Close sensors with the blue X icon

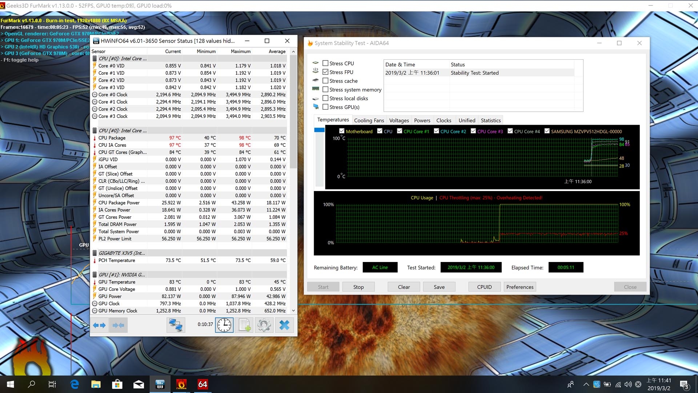[x=284, y=325]
